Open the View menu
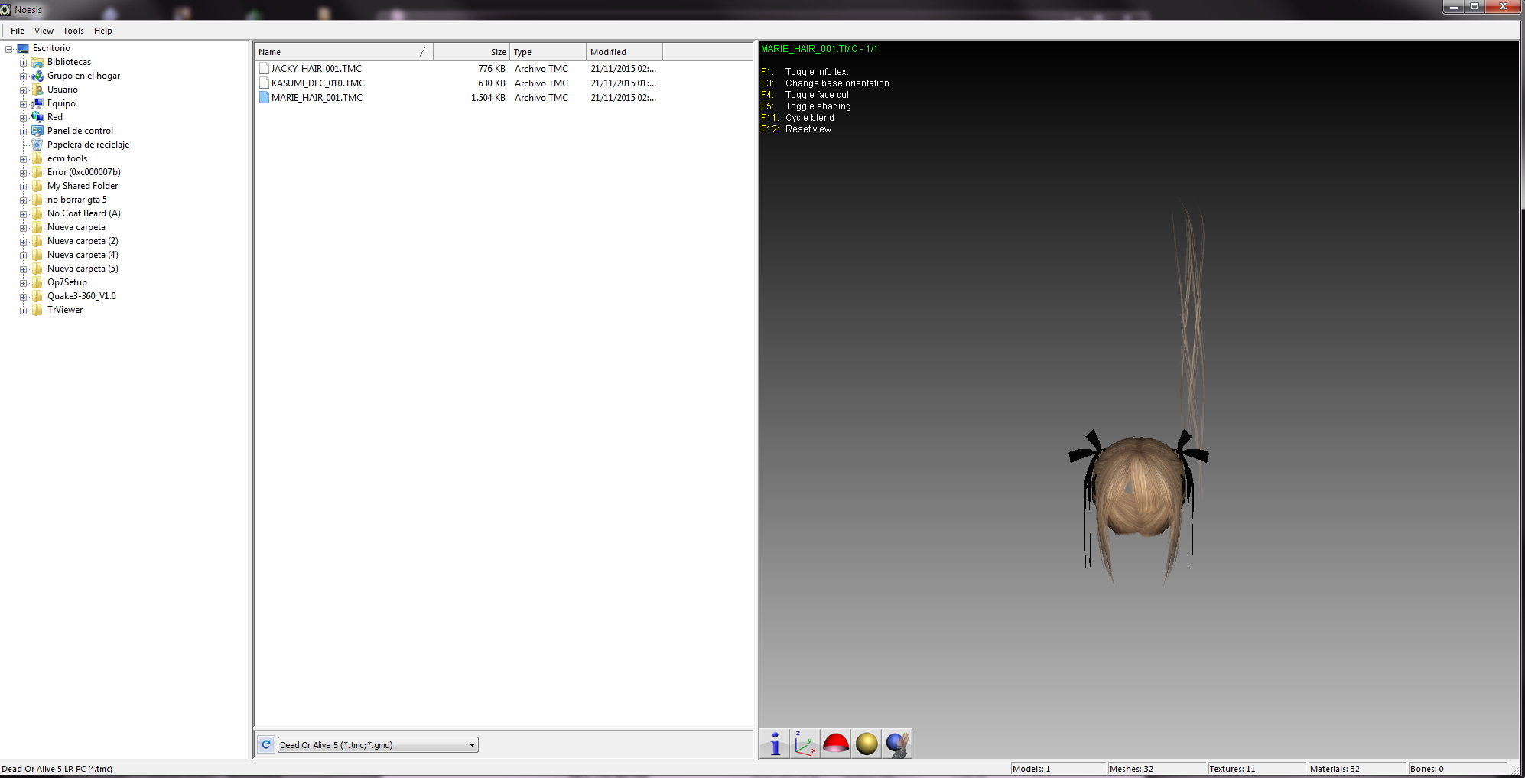1525x778 pixels. coord(44,31)
